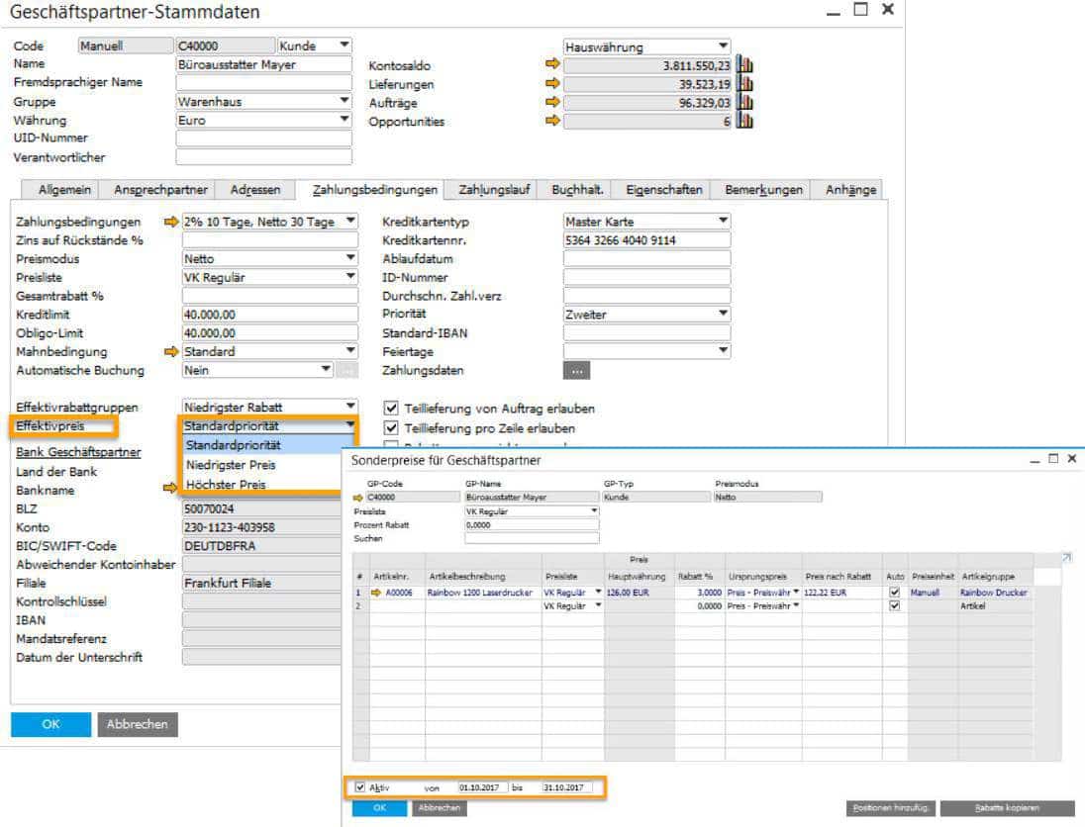Expand the Sonderpreise table view icon

click(x=1067, y=557)
